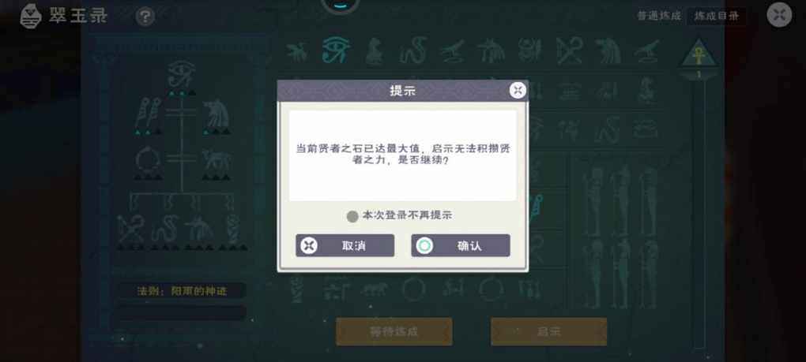The width and height of the screenshot is (806, 362).
Task: Open the question mark help icon
Action: [x=145, y=17]
